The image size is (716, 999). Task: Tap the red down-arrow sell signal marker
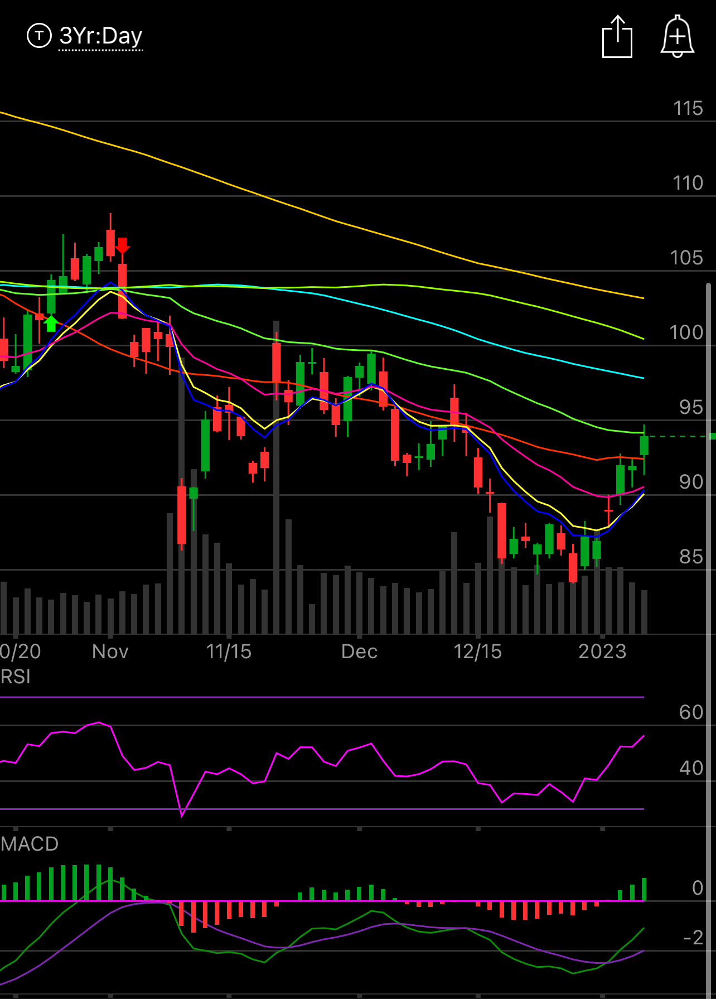click(122, 245)
